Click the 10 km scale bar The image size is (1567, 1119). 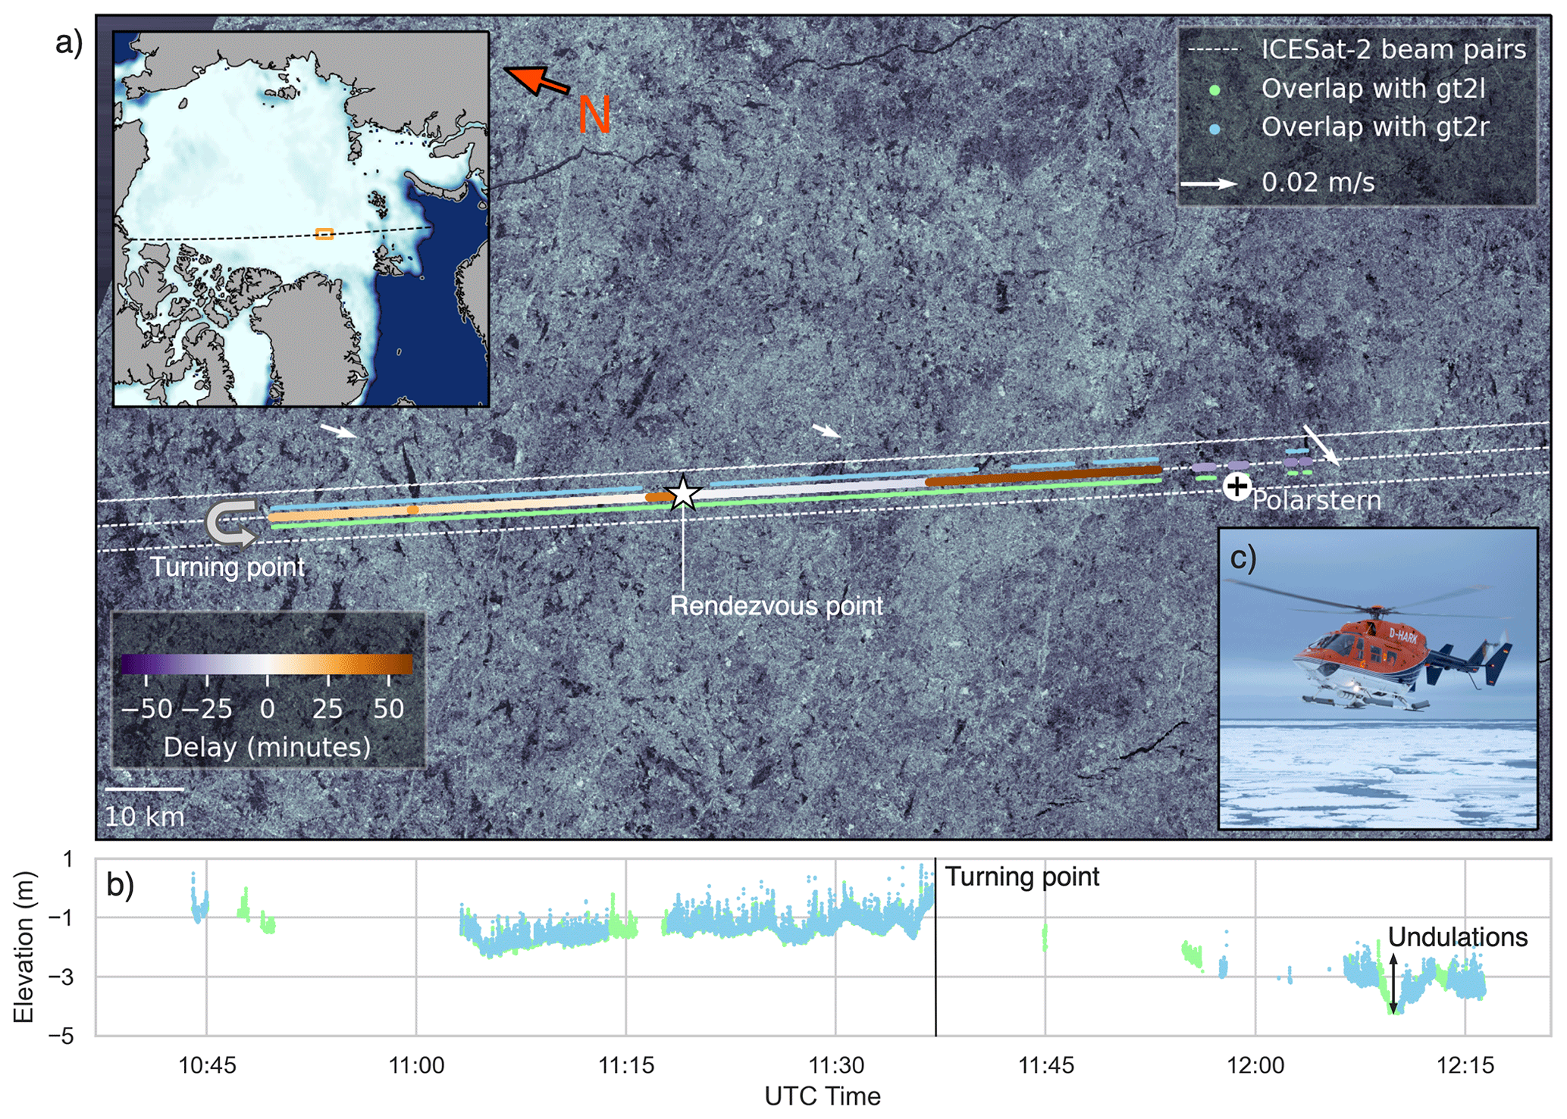144,789
